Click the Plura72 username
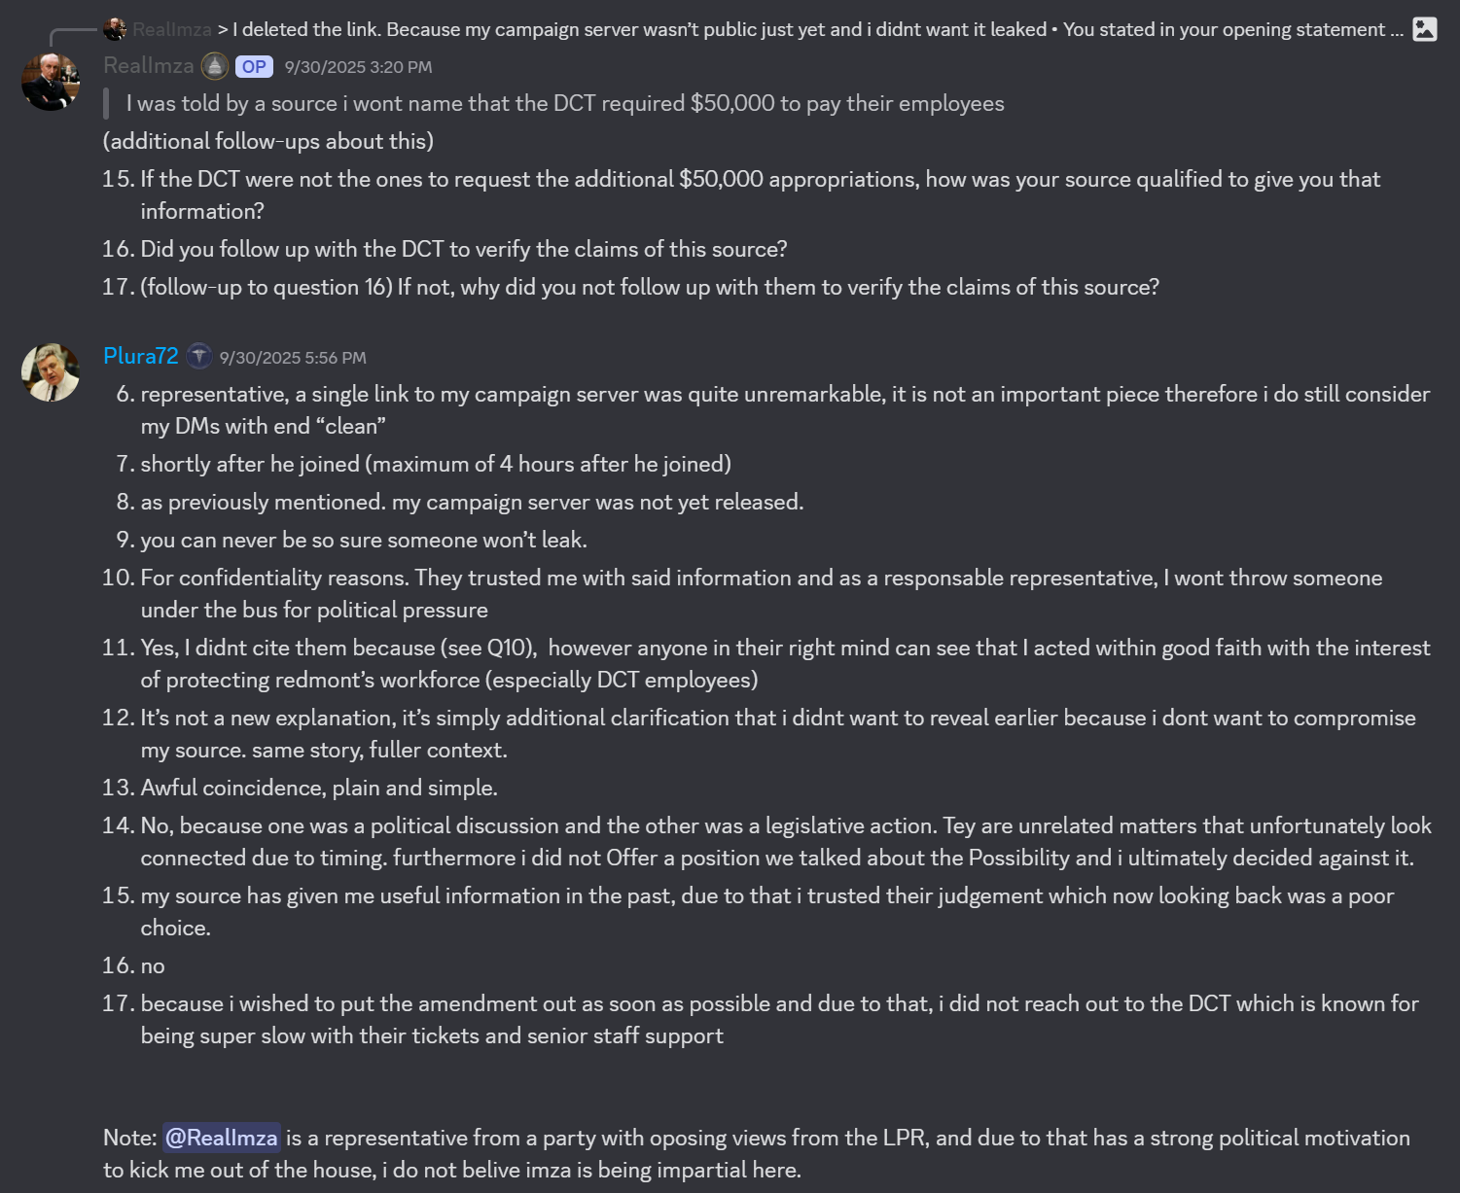1460x1193 pixels. (141, 356)
